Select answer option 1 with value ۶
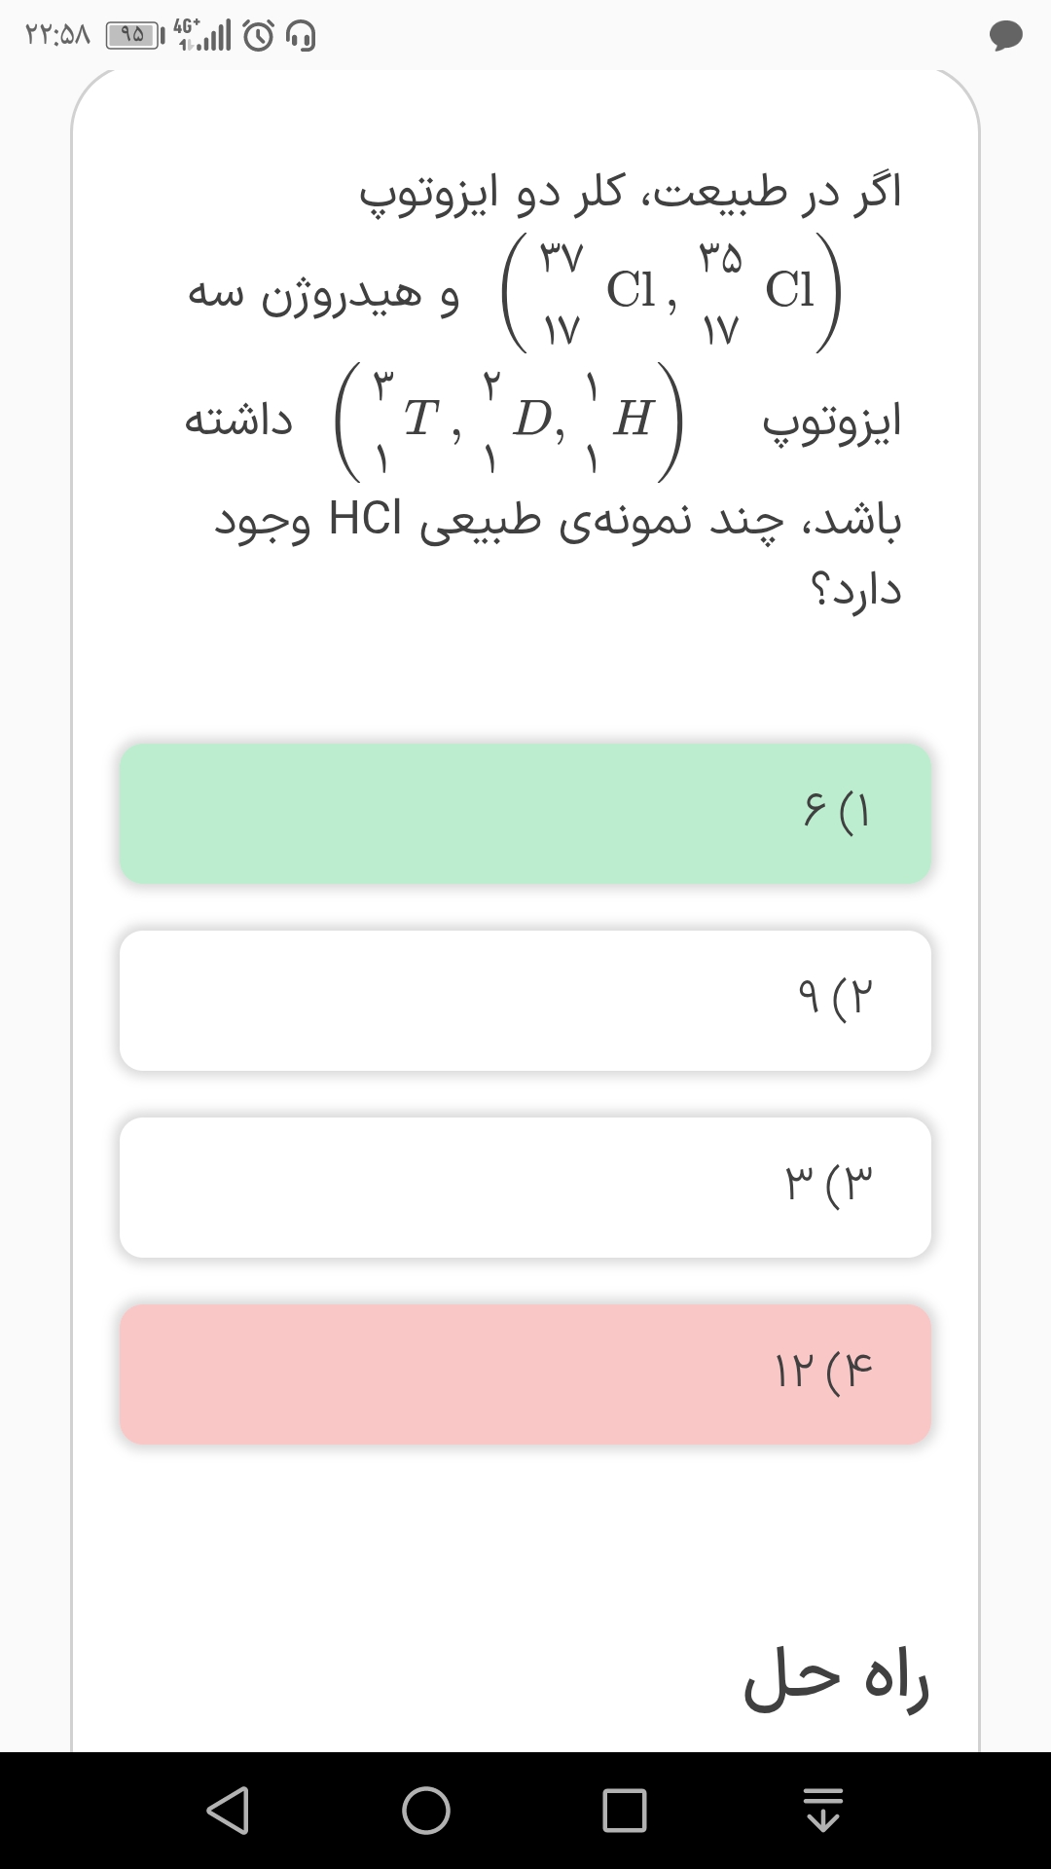The width and height of the screenshot is (1051, 1869). [x=525, y=814]
